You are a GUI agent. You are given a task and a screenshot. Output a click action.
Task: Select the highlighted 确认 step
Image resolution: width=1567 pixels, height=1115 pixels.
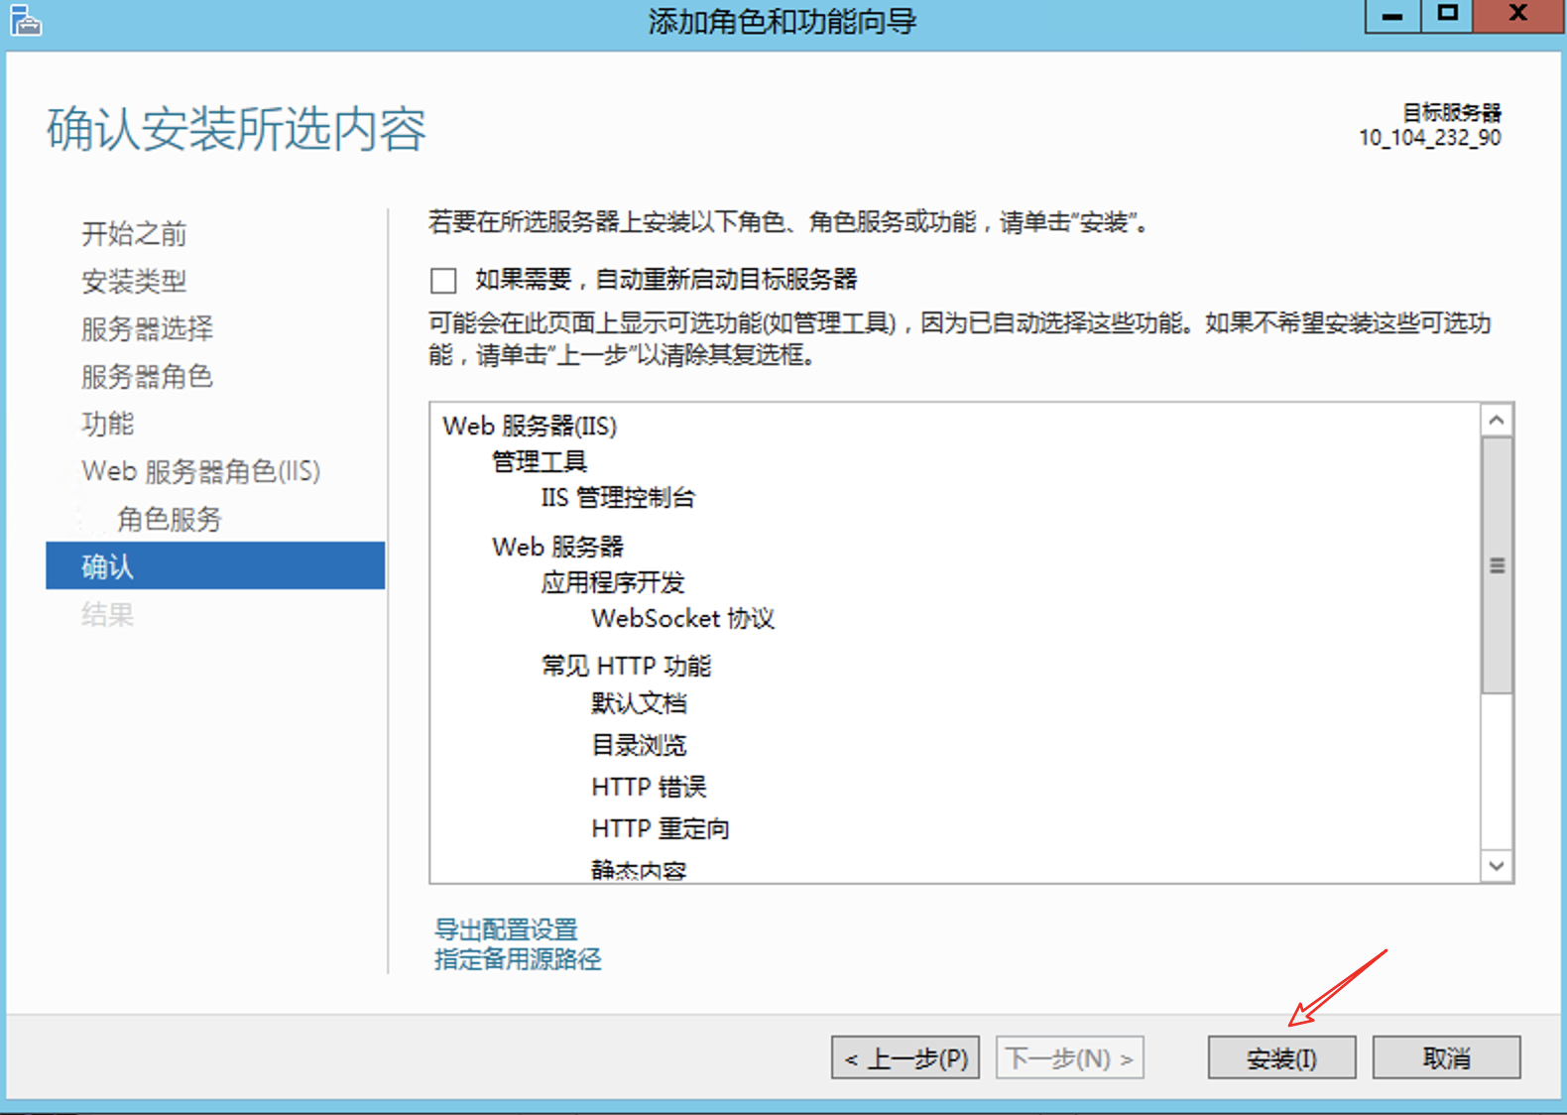[x=215, y=565]
